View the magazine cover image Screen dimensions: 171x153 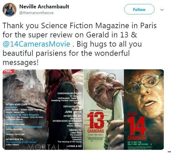tap(43, 110)
